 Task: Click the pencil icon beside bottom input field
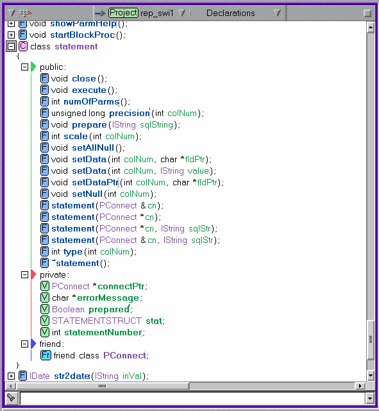tap(12, 398)
